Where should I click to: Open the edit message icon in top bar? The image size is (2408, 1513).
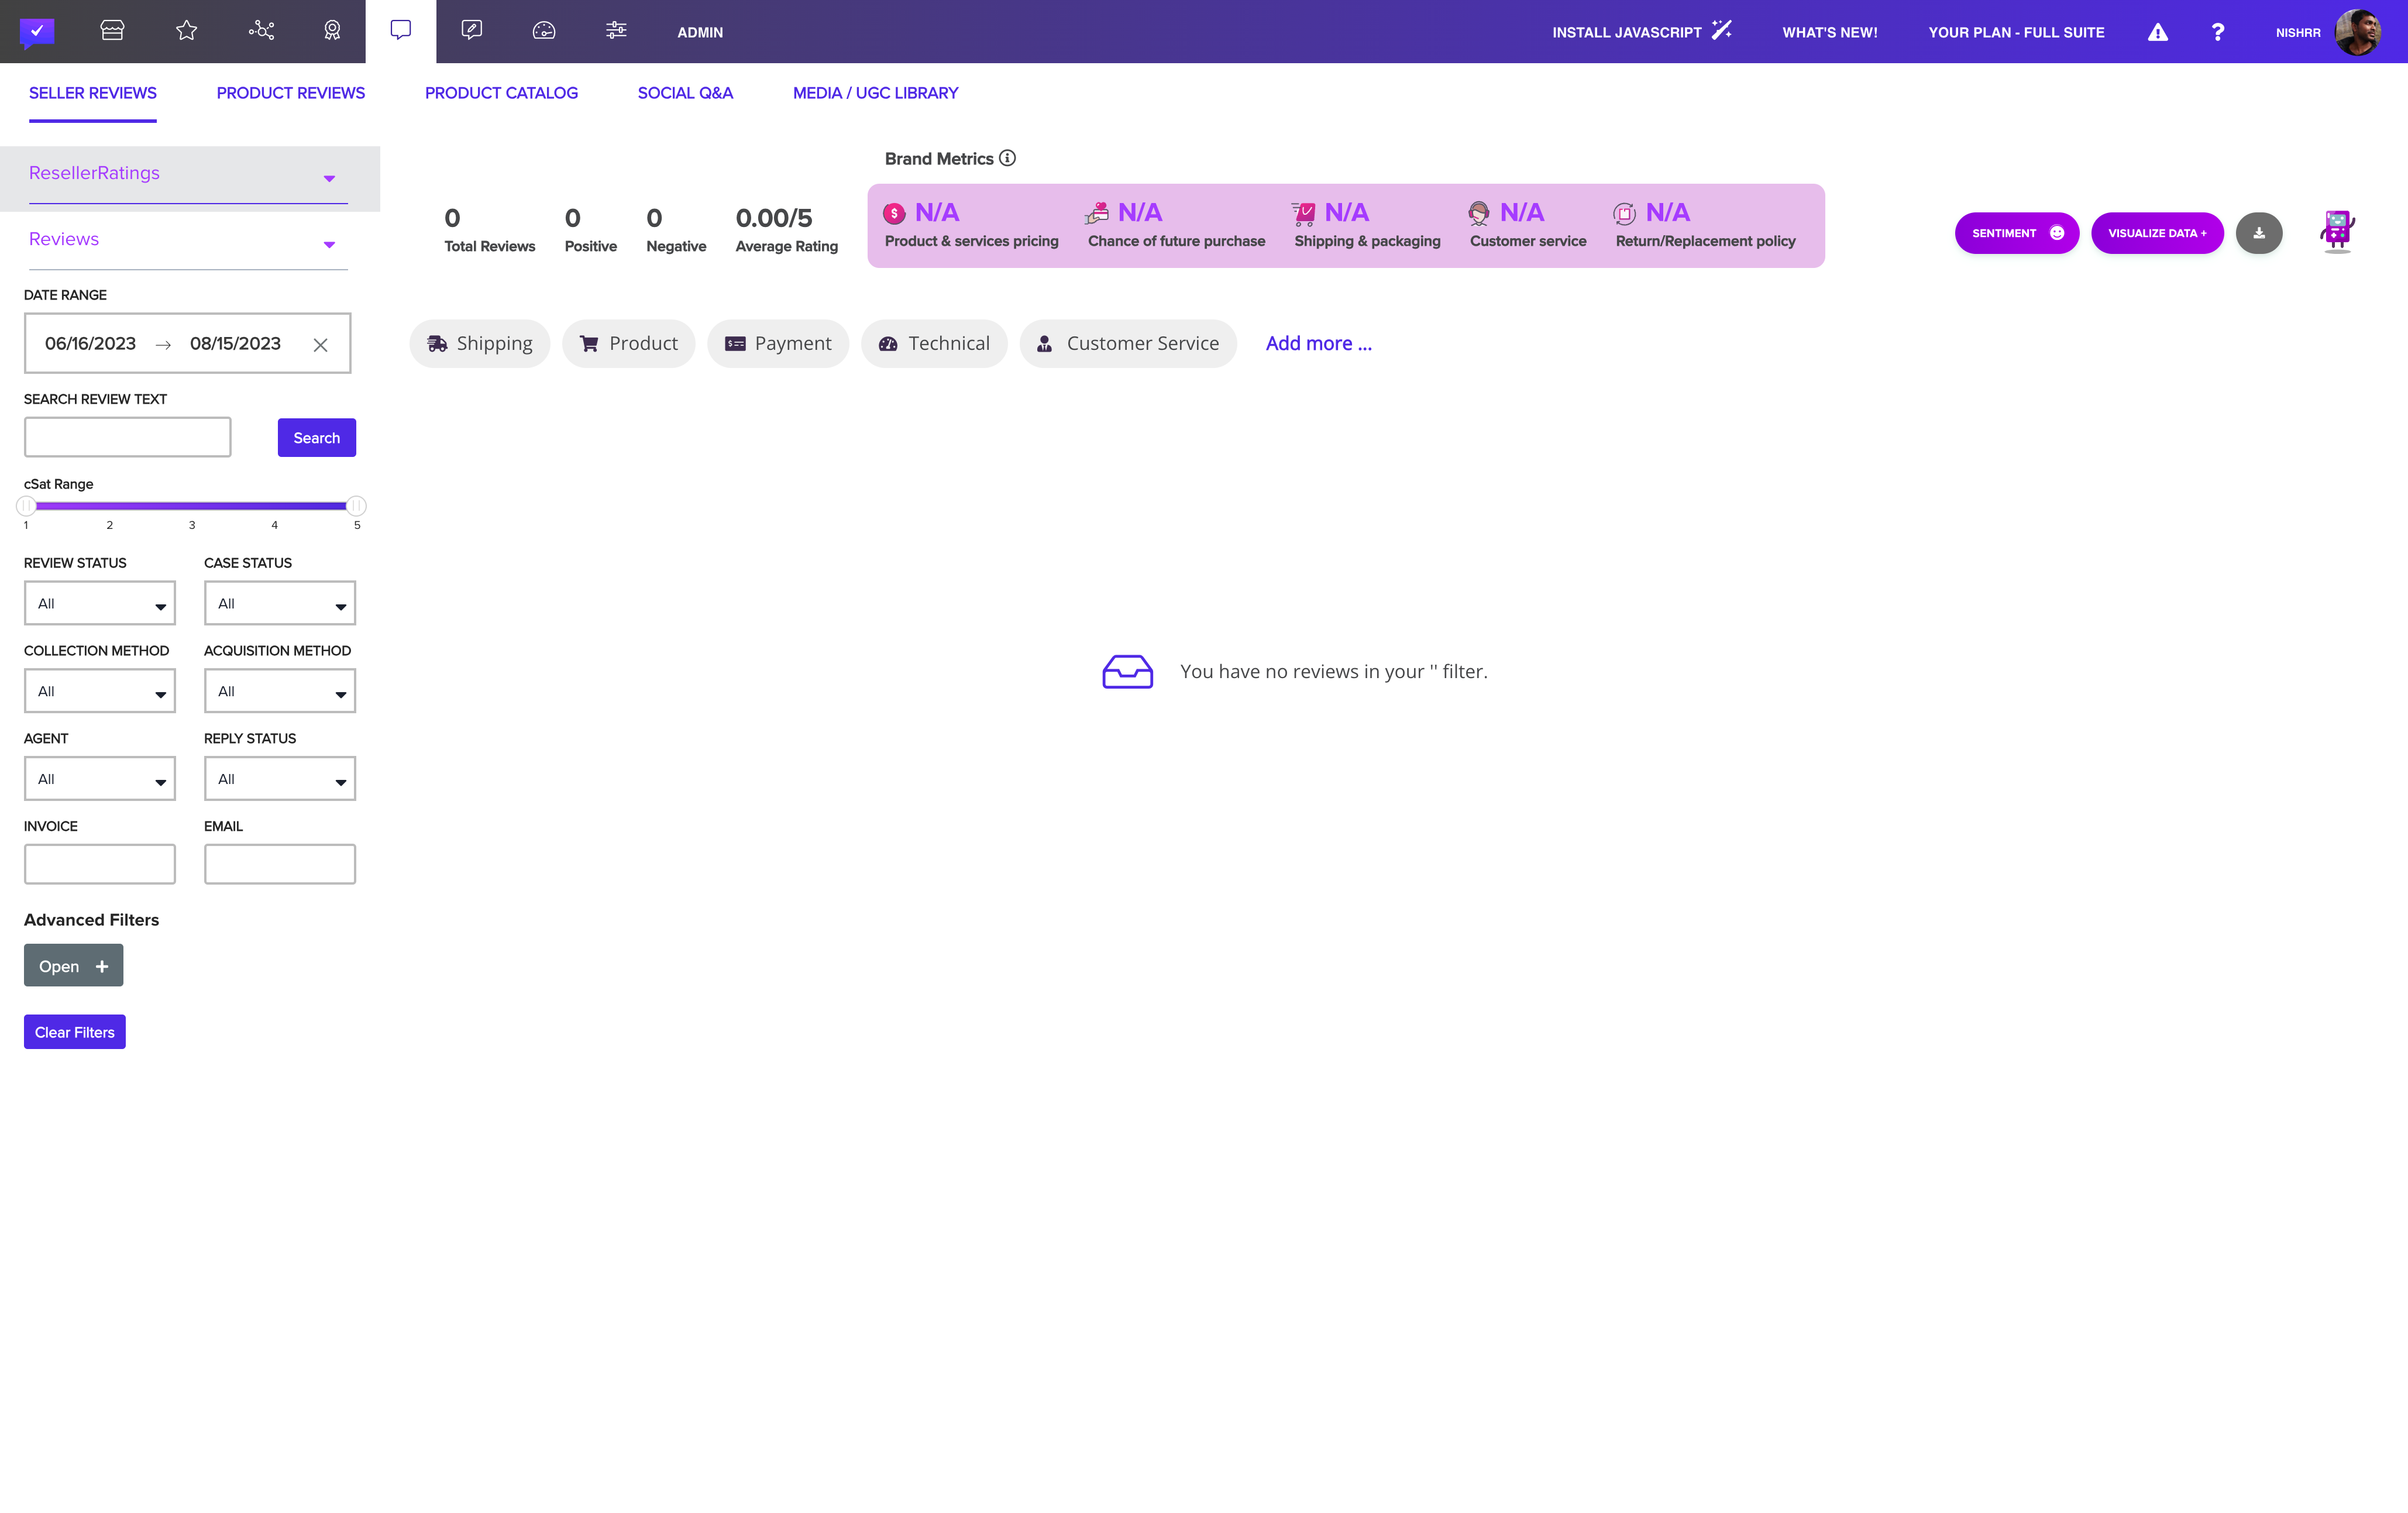click(x=472, y=31)
